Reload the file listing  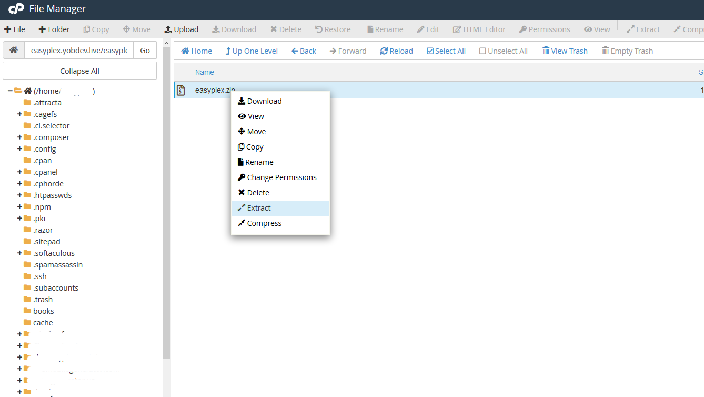[x=396, y=50]
